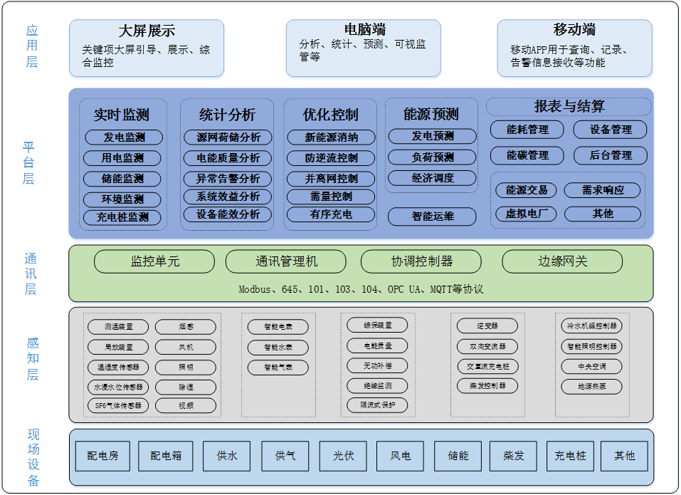Select the 双向变流器 sensing item
Image resolution: width=681 pixels, height=495 pixels.
[487, 347]
